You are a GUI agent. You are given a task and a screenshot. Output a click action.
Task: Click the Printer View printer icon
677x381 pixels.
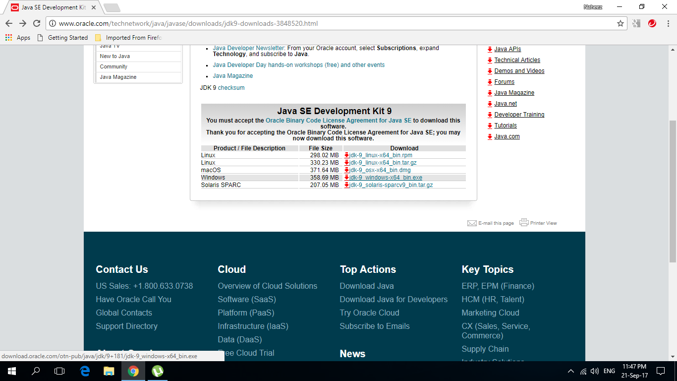point(524,222)
